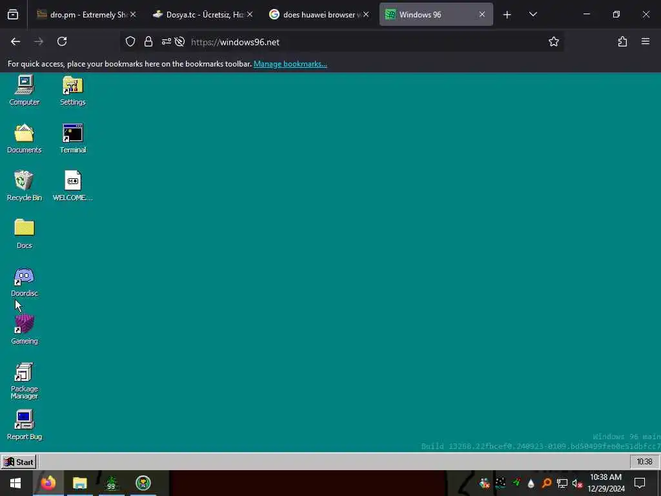Open the network tray icon
Image resolution: width=661 pixels, height=496 pixels.
point(562,483)
